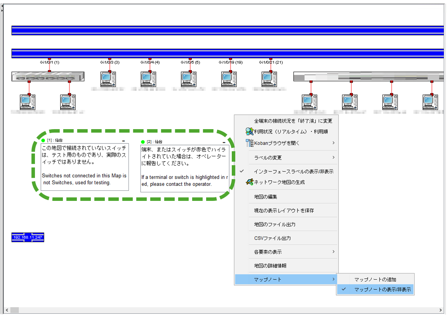Click the Gi1/0/21 (21) interface label
This screenshot has width=448, height=318.
point(271,62)
